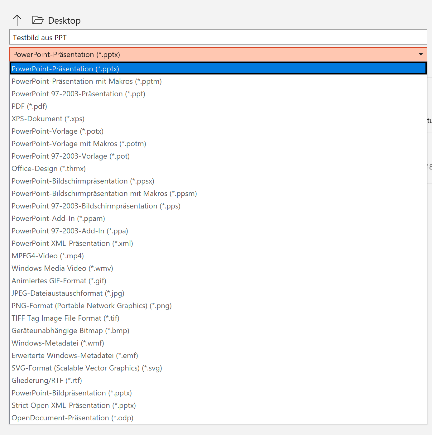Select OpenDocument-Präsentation (*.odp)
Screen dimensions: 432x435
click(x=218, y=418)
